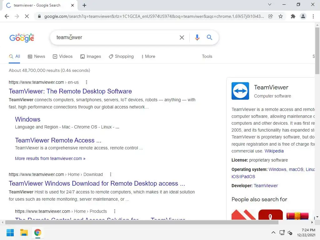Screen dimensions: 320x240
Task: Switch to the Shopping tab
Action: (121, 57)
